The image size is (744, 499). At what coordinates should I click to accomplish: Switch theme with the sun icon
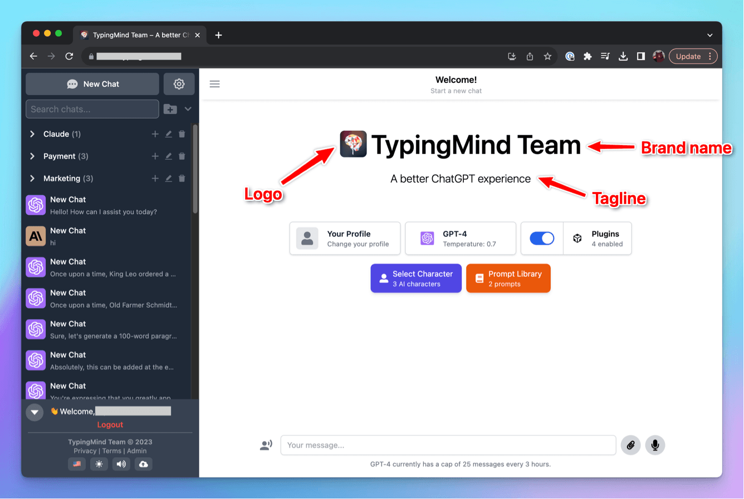[x=99, y=464]
